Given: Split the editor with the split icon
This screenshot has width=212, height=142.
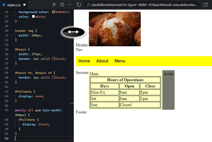Looking at the screenshot, I should [x=62, y=5].
